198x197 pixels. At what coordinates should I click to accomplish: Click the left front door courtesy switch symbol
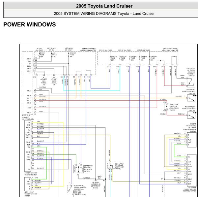(191, 98)
